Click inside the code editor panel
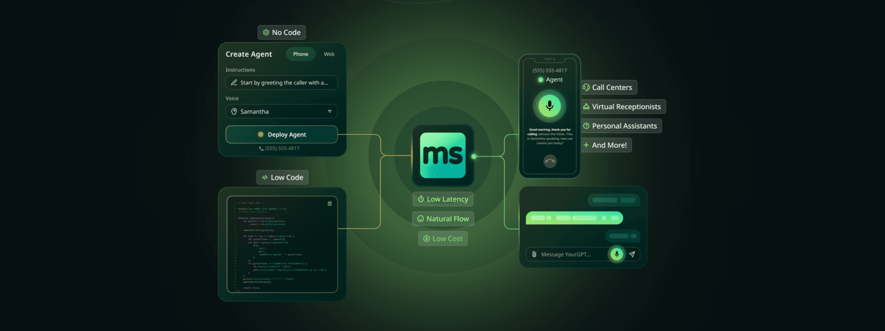Screen dimensions: 885x331 coord(282,244)
